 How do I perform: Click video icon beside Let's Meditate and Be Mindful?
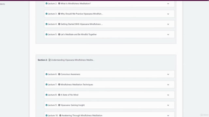59,34
